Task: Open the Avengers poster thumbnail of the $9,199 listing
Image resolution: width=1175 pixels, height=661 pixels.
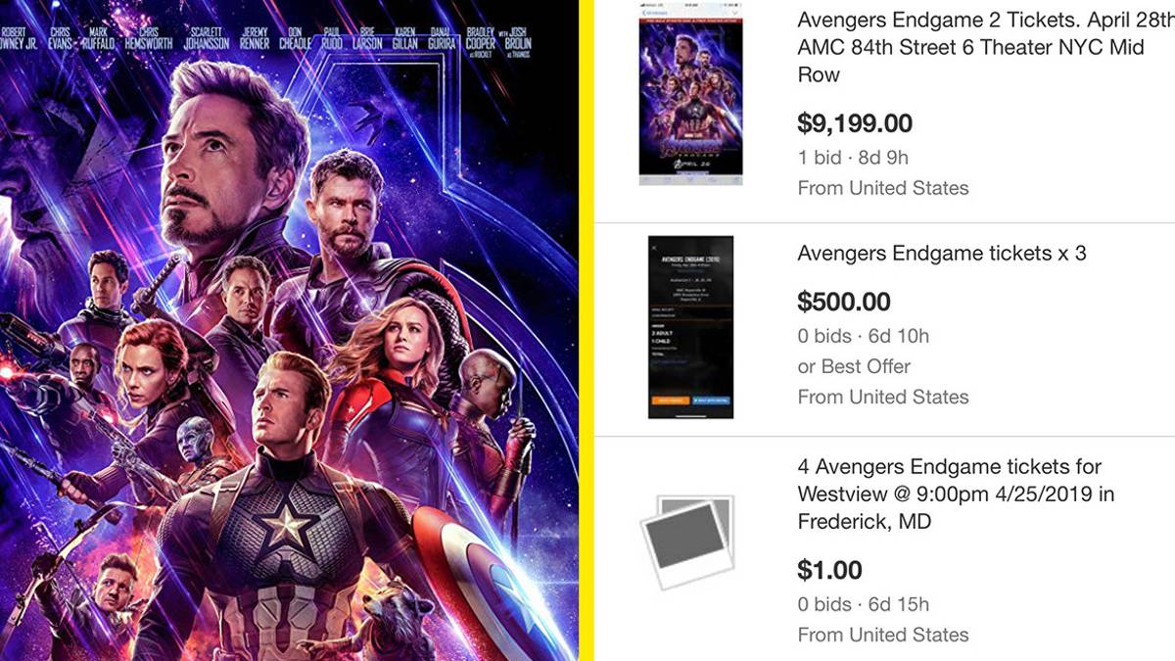Action: tap(690, 101)
